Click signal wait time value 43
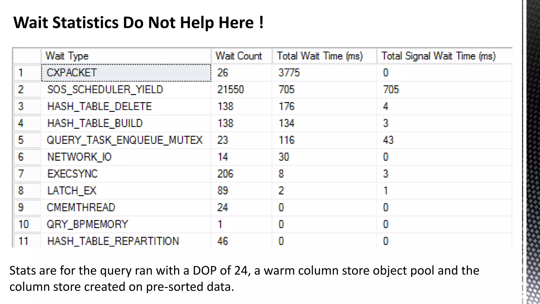 point(388,140)
